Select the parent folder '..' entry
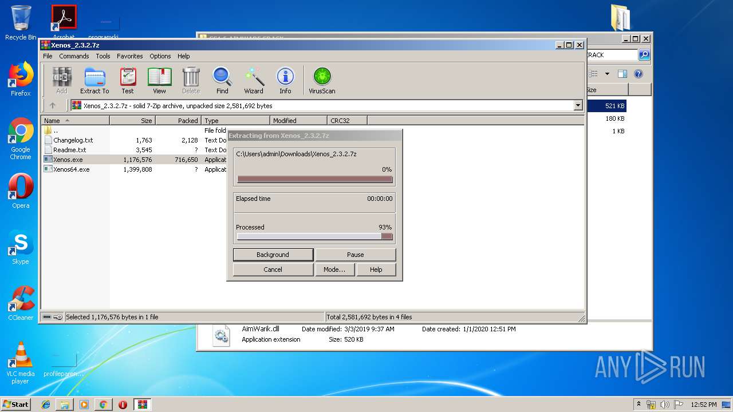The image size is (733, 412). (52, 130)
